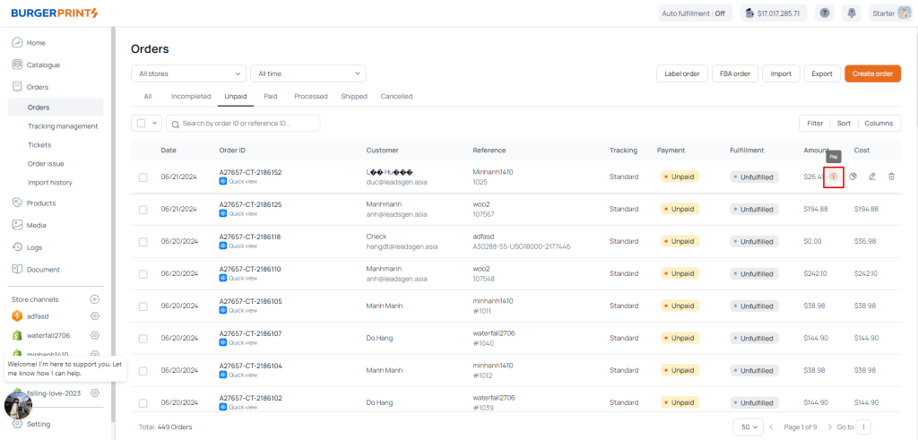Check the box for order A27657-CT-2186152
The width and height of the screenshot is (918, 440).
(x=143, y=177)
